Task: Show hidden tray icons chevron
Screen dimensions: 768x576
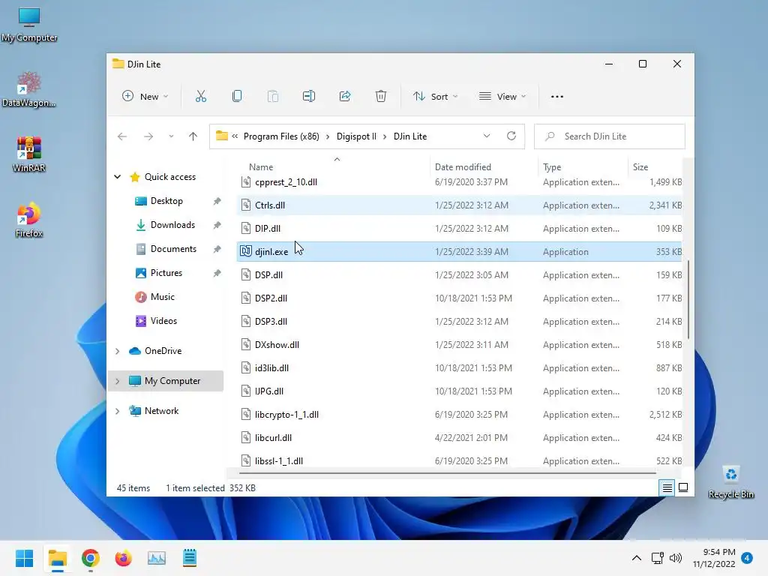Action: [636, 558]
